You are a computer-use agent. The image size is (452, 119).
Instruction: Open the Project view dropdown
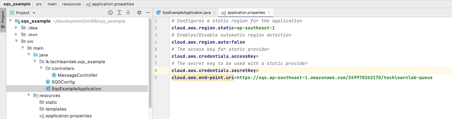[34, 13]
